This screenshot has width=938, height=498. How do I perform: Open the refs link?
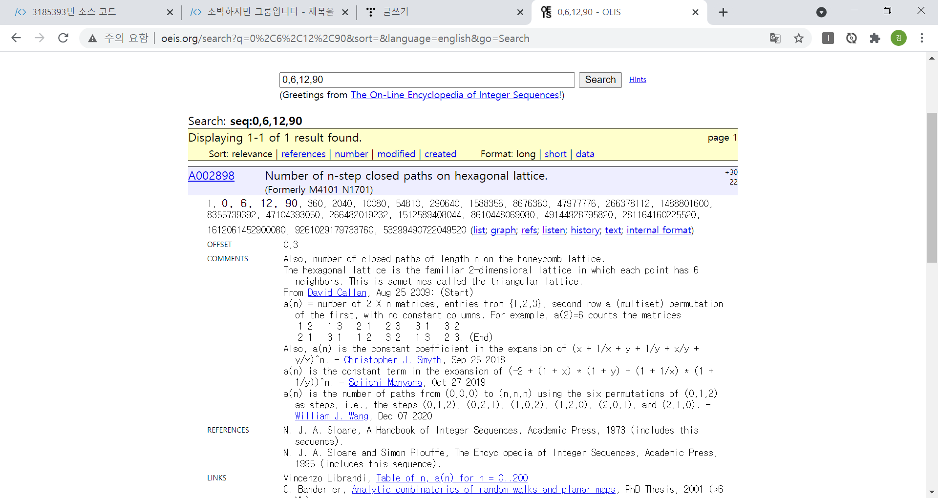click(x=529, y=230)
